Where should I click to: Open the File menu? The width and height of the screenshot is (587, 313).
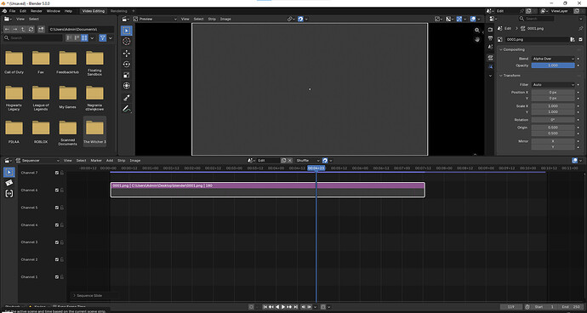(13, 11)
